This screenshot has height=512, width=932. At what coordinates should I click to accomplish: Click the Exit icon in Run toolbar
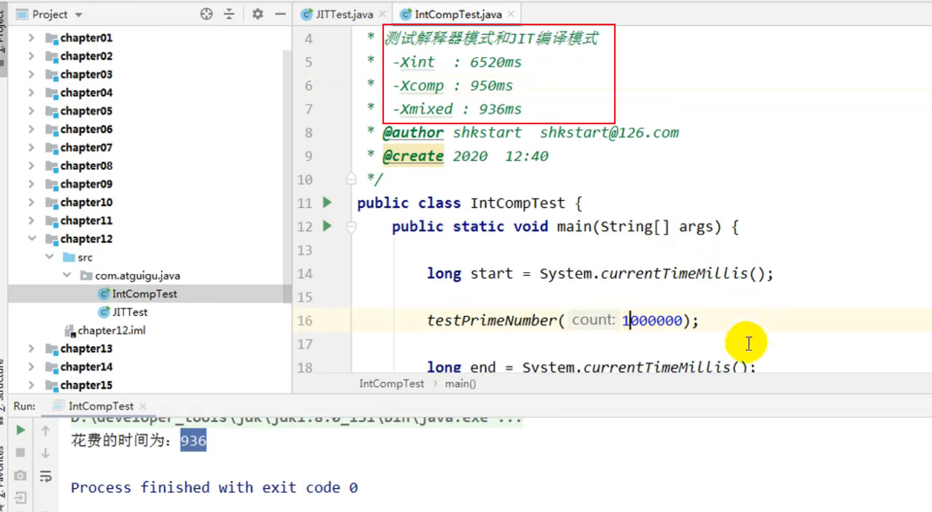coord(20,498)
